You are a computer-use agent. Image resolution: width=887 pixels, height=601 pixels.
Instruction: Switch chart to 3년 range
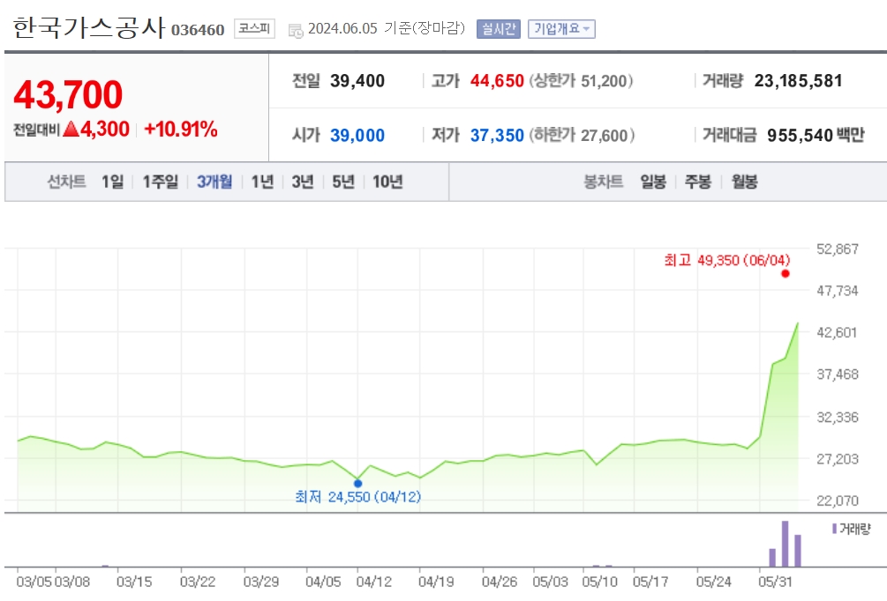point(303,182)
